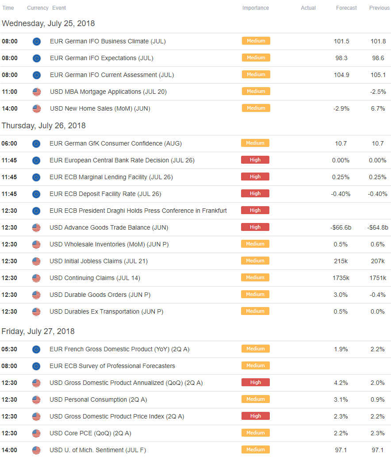Click the US flag beside Durable Goods Orders
Image resolution: width=391 pixels, height=457 pixels.
[x=36, y=295]
